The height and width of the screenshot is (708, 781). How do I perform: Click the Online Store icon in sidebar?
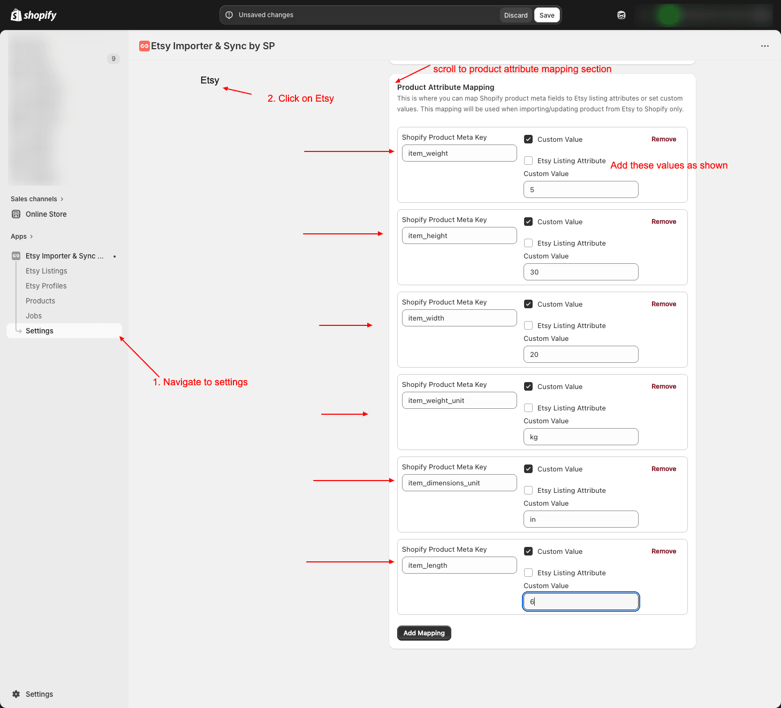[x=16, y=214]
